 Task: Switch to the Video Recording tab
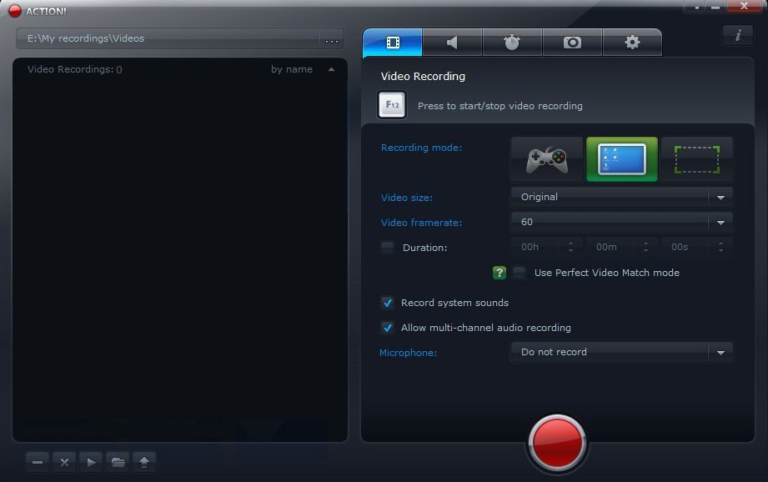point(392,43)
